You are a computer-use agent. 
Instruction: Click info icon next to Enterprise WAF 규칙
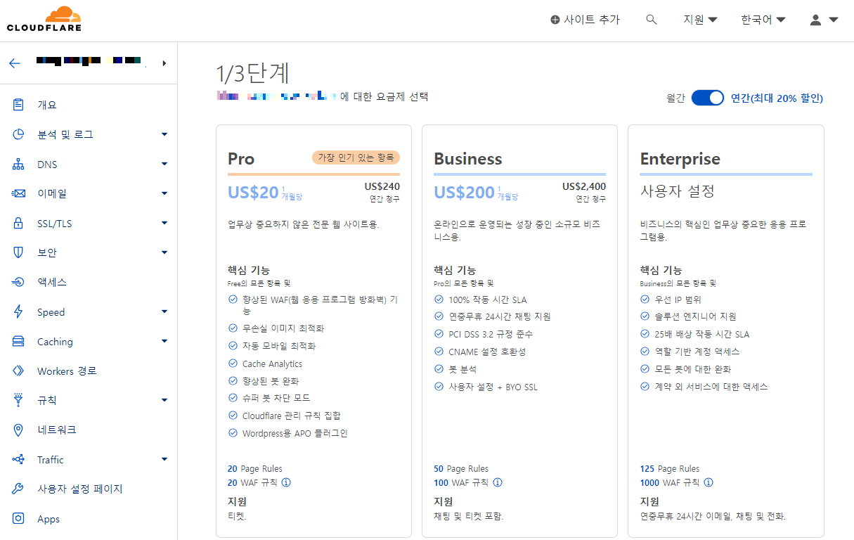(x=709, y=482)
